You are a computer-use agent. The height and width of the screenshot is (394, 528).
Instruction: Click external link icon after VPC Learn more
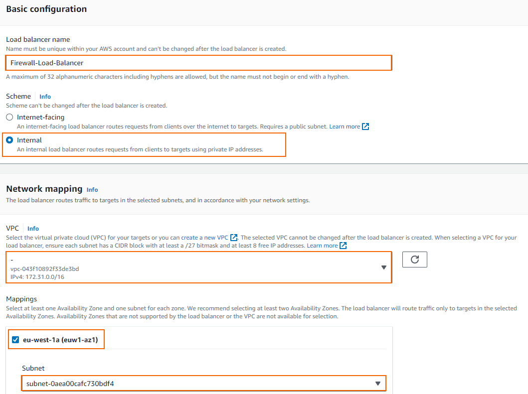tap(343, 246)
